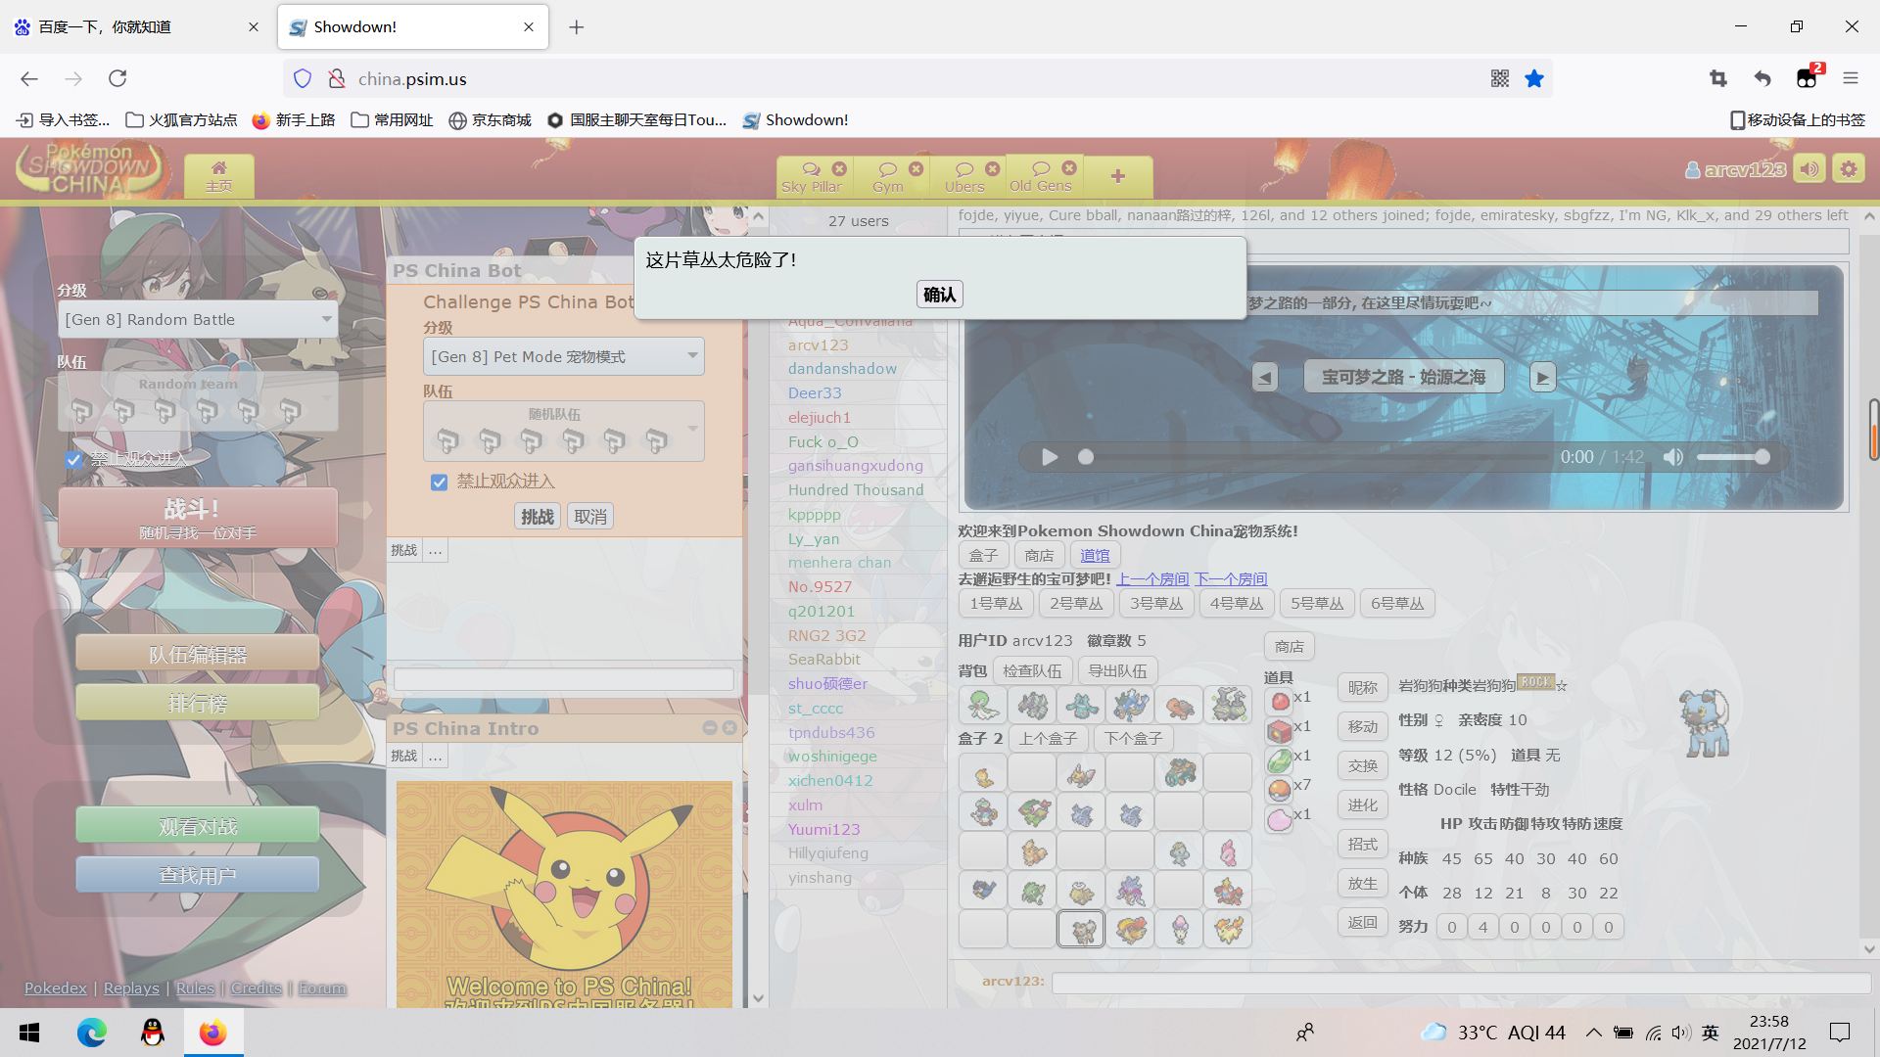Open ellipsis menu in PS China Intro chat
Image resolution: width=1880 pixels, height=1057 pixels.
pos(436,757)
